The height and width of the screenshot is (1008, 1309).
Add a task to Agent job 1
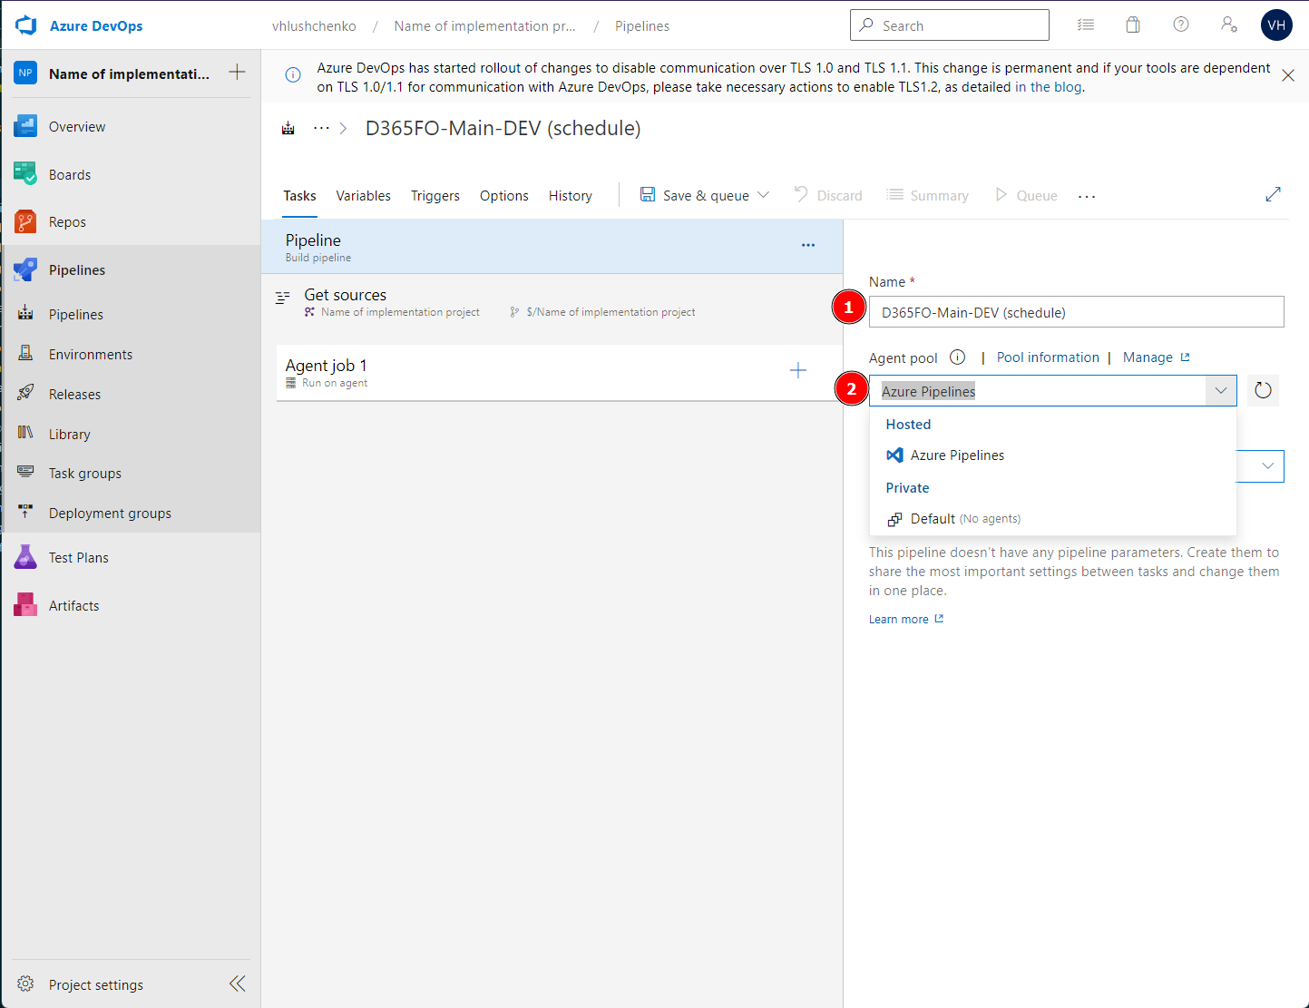coord(797,370)
